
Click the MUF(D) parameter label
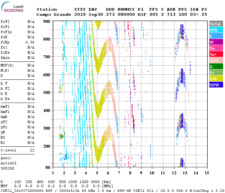[7, 66]
